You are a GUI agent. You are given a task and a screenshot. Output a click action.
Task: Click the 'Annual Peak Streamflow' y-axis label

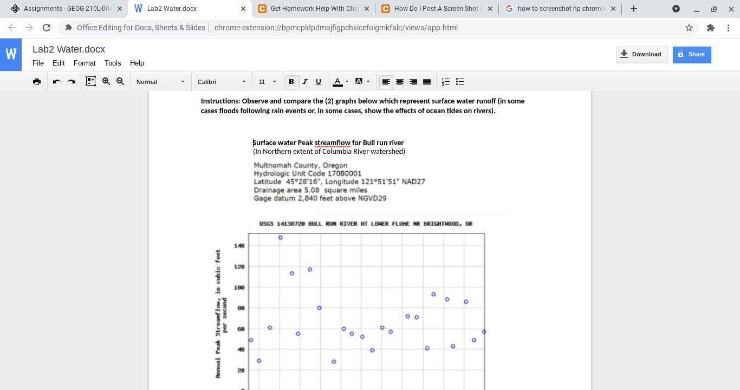[221, 314]
